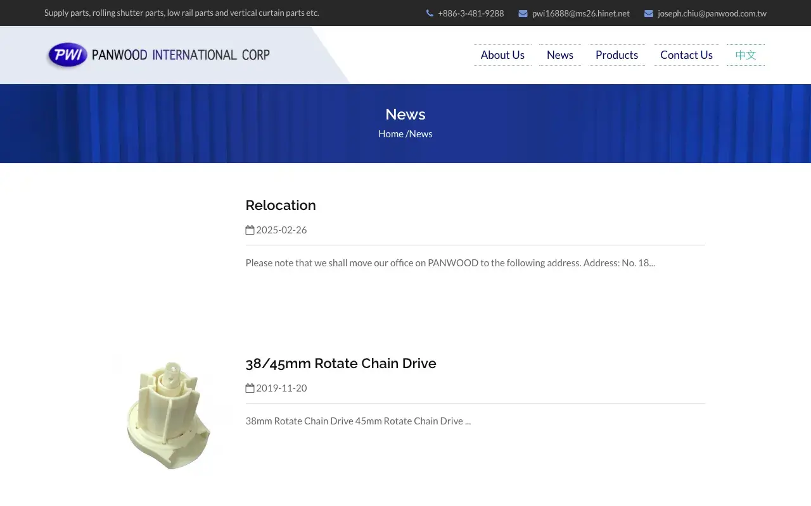Navigate to Contact Us page
The image size is (811, 506).
tap(686, 55)
